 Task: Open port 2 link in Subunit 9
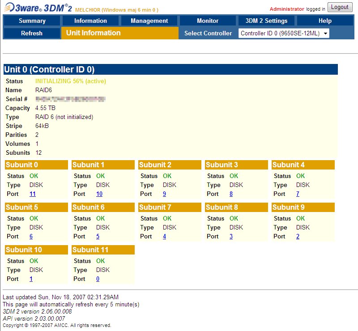(298, 236)
